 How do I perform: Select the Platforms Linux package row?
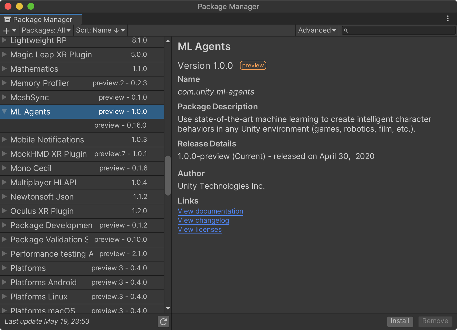point(82,297)
